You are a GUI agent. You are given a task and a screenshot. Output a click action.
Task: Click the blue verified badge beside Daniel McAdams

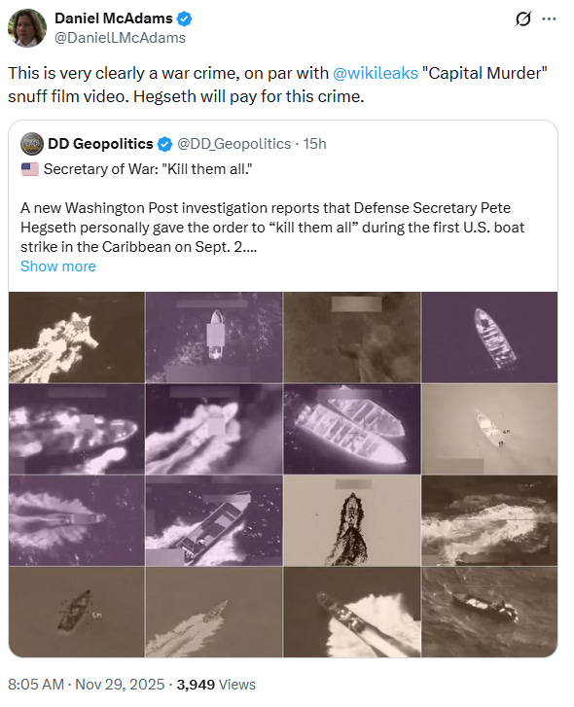pos(185,18)
